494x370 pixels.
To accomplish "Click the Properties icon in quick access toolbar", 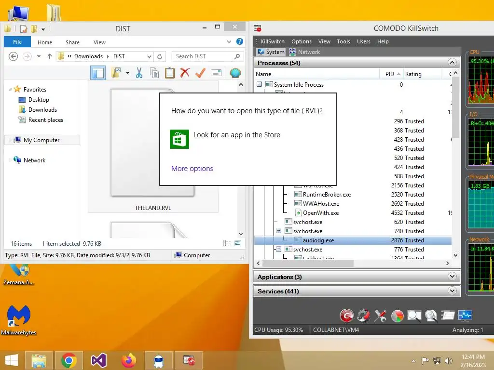I will tap(24, 29).
